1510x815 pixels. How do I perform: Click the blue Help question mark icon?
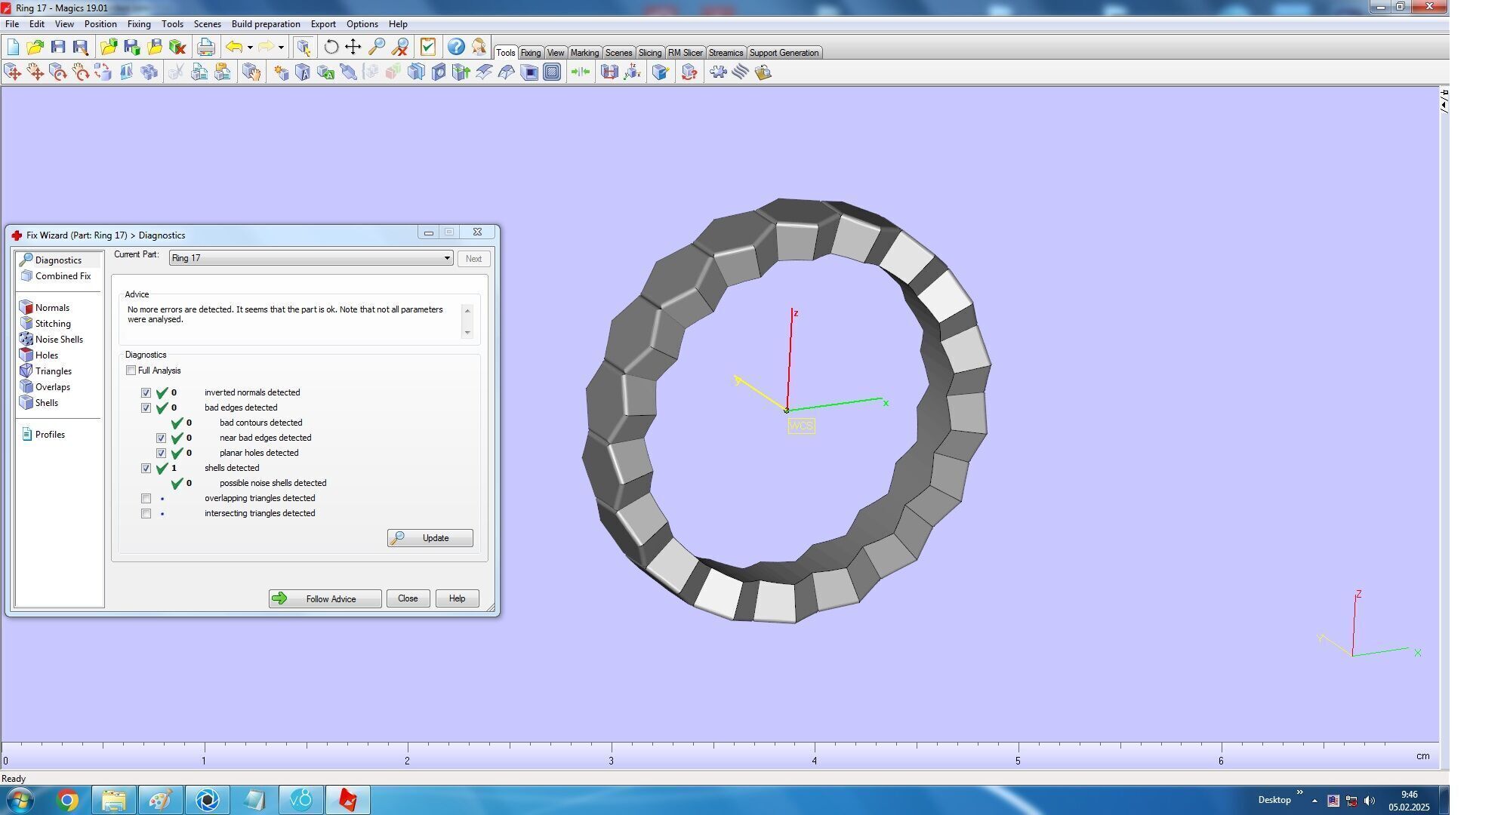456,47
